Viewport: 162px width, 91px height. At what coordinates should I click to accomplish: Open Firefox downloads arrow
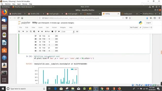point(147,18)
